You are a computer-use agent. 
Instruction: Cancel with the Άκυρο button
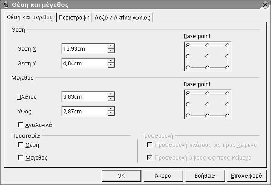pos(163,175)
